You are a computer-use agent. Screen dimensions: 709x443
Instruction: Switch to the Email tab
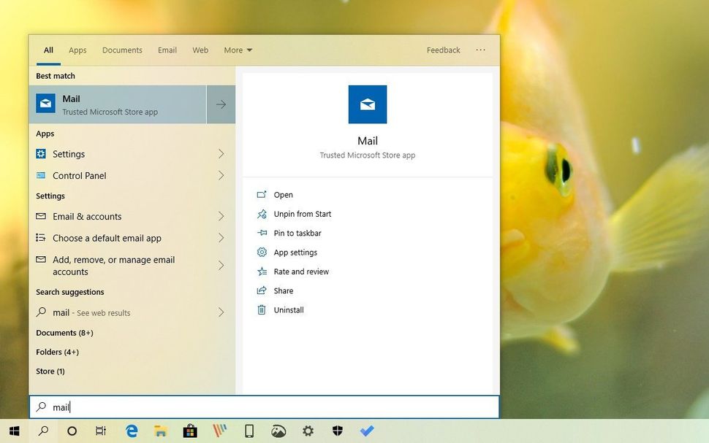167,50
